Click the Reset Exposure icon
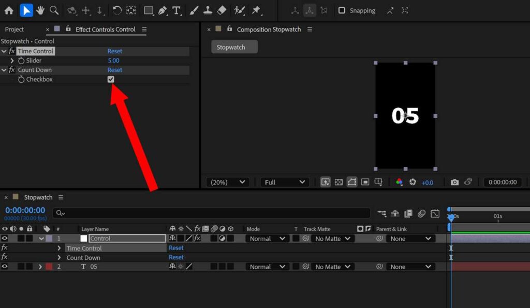 click(x=413, y=182)
